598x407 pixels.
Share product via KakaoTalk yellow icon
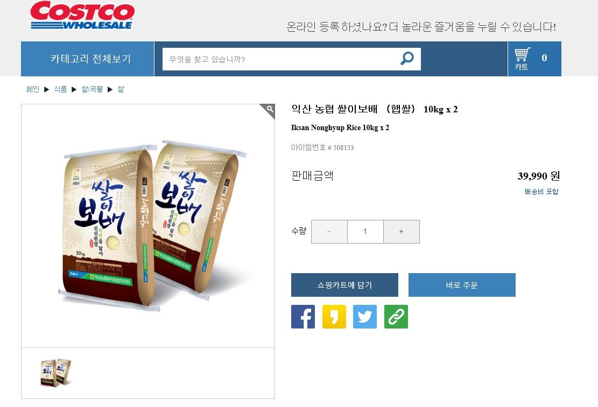point(334,317)
